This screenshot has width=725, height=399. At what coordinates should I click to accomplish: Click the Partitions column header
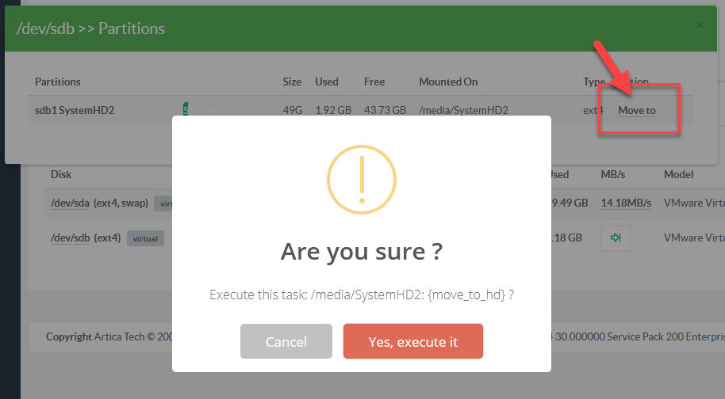pyautogui.click(x=58, y=82)
